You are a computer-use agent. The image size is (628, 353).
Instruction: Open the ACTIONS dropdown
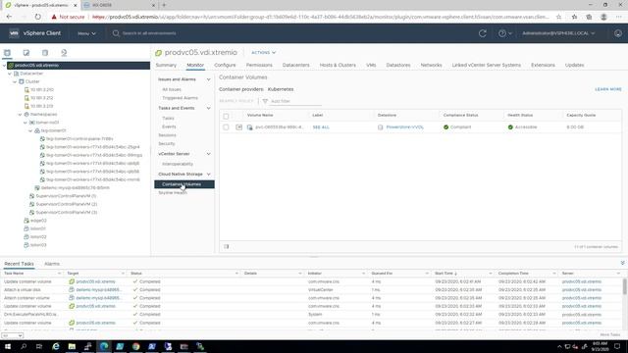coord(264,52)
